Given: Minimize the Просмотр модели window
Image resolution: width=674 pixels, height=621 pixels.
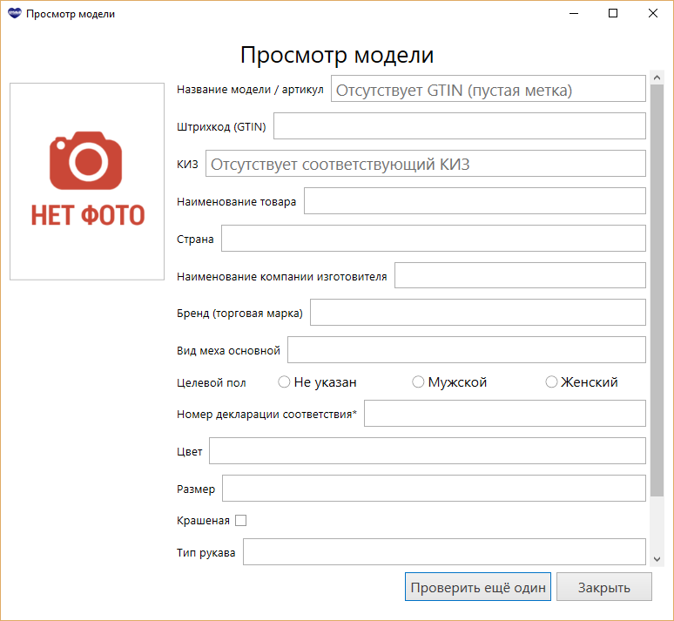Looking at the screenshot, I should tap(574, 13).
